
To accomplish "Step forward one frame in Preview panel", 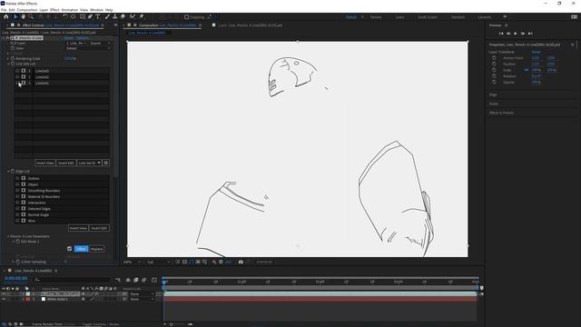I will tap(523, 34).
